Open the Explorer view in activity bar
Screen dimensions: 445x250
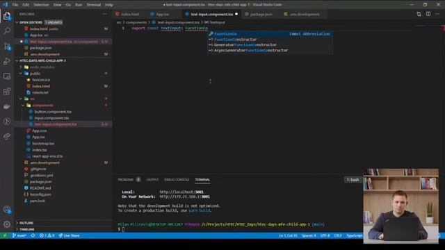click(x=7, y=16)
